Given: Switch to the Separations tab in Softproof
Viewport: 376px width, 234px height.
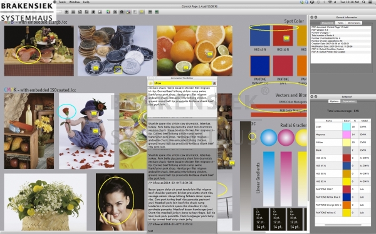Looking at the screenshot, I should click(349, 101).
